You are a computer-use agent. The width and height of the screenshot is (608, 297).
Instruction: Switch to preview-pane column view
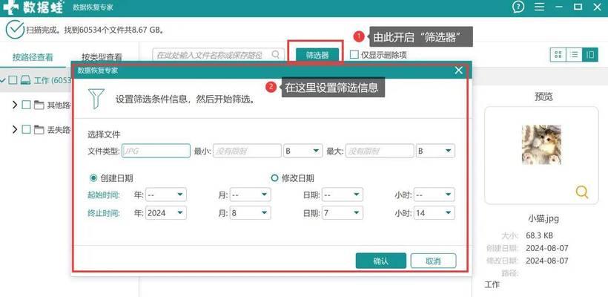[x=590, y=55]
